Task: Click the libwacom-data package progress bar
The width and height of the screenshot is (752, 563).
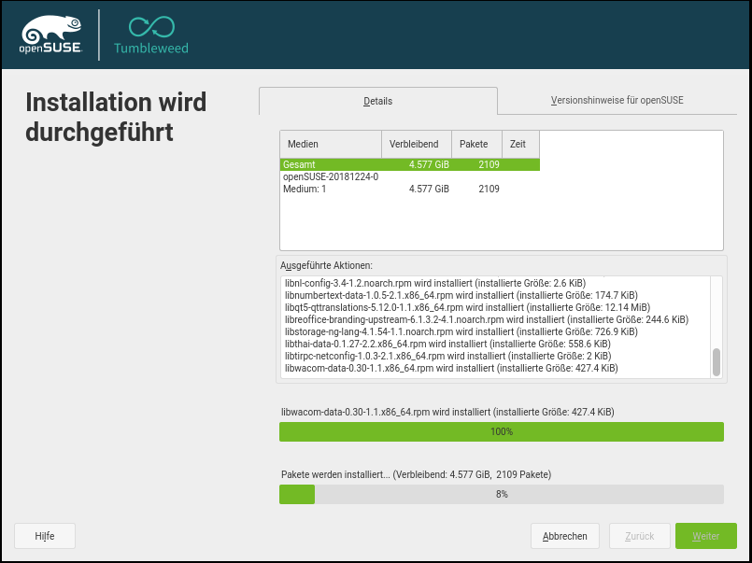Action: pyautogui.click(x=501, y=431)
